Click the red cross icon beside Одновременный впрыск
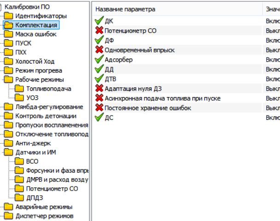Screen dimensions: 280x221 99,50
